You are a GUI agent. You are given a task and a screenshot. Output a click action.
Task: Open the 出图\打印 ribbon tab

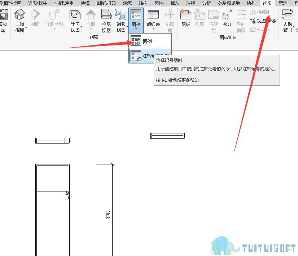tap(106, 3)
